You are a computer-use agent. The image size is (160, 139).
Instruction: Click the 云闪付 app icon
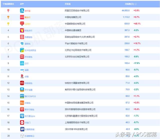pos(22,24)
